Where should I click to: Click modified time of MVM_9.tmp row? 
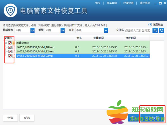pos(136,56)
